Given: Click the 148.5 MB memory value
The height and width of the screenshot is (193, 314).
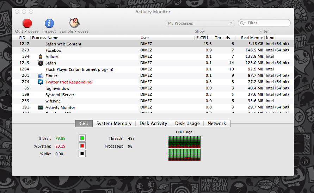Looking at the screenshot, I should 254,50.
